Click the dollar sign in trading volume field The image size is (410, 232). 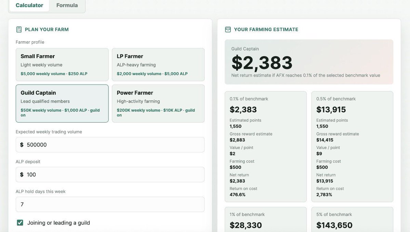(x=22, y=145)
